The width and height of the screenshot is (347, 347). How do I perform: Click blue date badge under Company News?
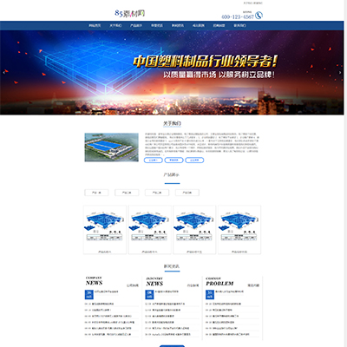89,295
